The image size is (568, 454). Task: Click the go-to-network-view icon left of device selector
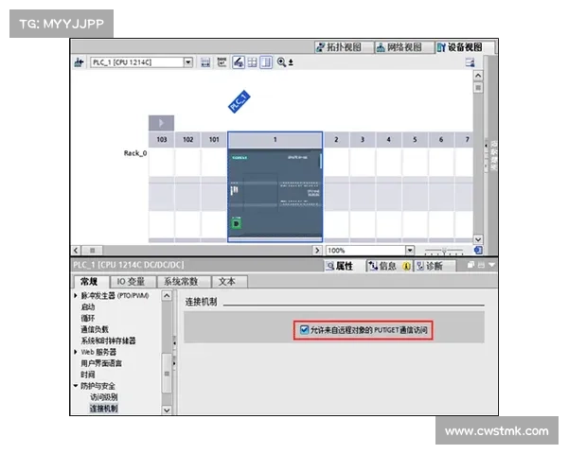coord(79,62)
